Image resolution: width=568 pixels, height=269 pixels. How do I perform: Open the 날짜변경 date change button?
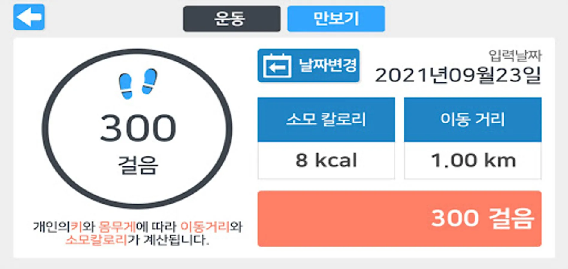(x=309, y=65)
